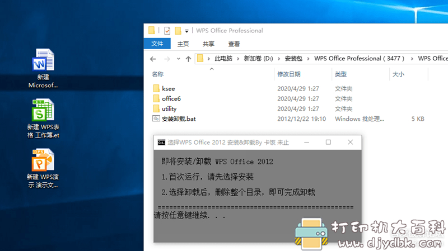Click the Up one level arrow
The width and height of the screenshot is (448, 251).
[188, 59]
